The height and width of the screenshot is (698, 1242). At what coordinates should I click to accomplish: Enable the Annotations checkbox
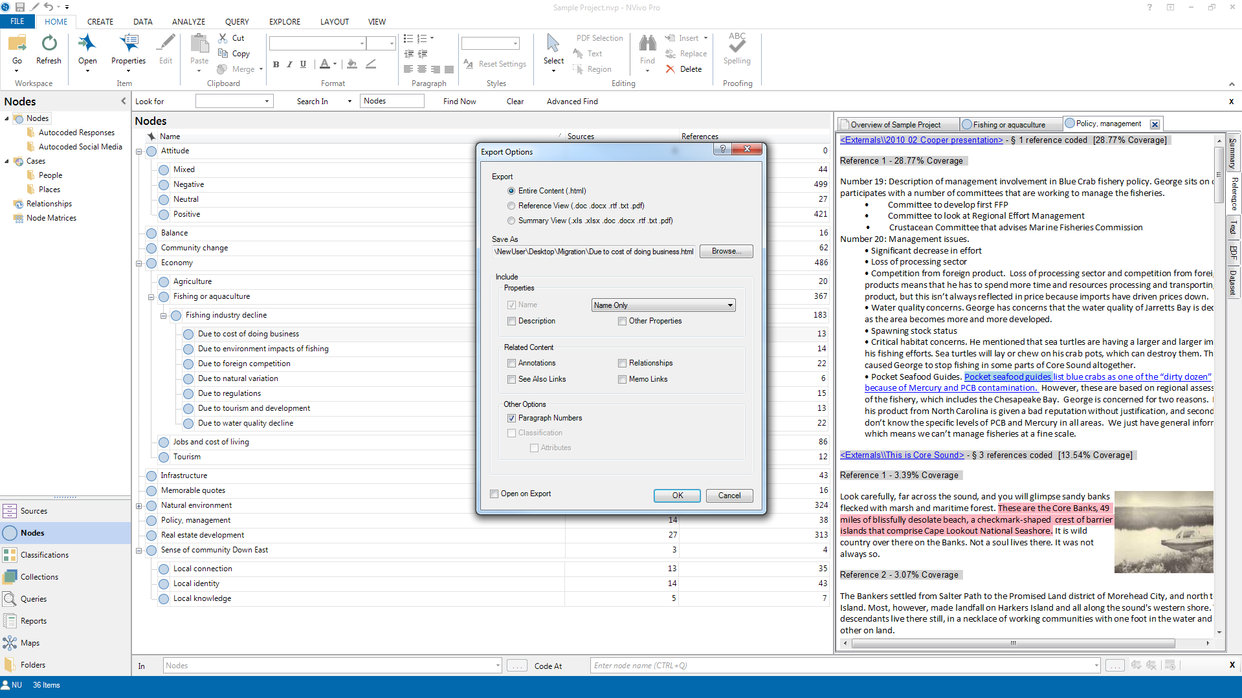pos(512,364)
